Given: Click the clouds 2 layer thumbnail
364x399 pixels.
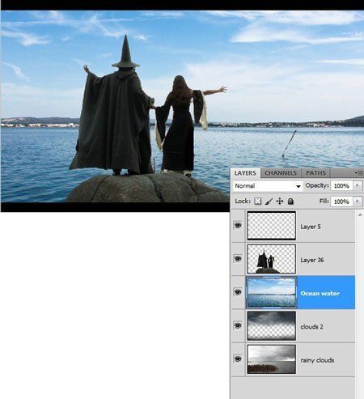Looking at the screenshot, I should pyautogui.click(x=272, y=326).
